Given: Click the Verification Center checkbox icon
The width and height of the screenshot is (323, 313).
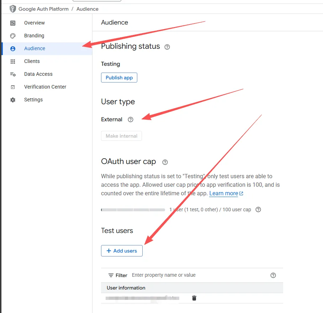Looking at the screenshot, I should coord(13,87).
